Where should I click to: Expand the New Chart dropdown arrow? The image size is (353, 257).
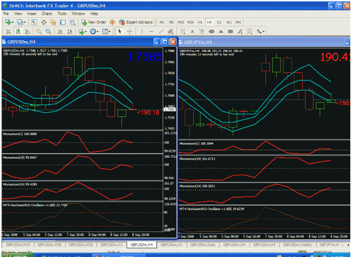tap(12, 22)
